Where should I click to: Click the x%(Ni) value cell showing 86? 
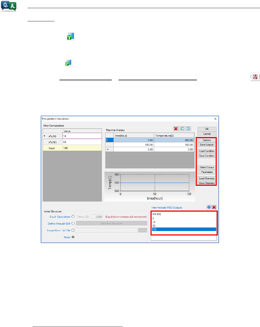pos(82,142)
